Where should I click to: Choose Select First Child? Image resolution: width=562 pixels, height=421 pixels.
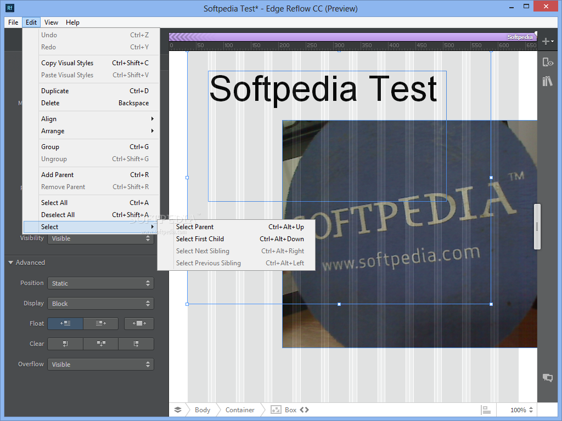pyautogui.click(x=237, y=239)
